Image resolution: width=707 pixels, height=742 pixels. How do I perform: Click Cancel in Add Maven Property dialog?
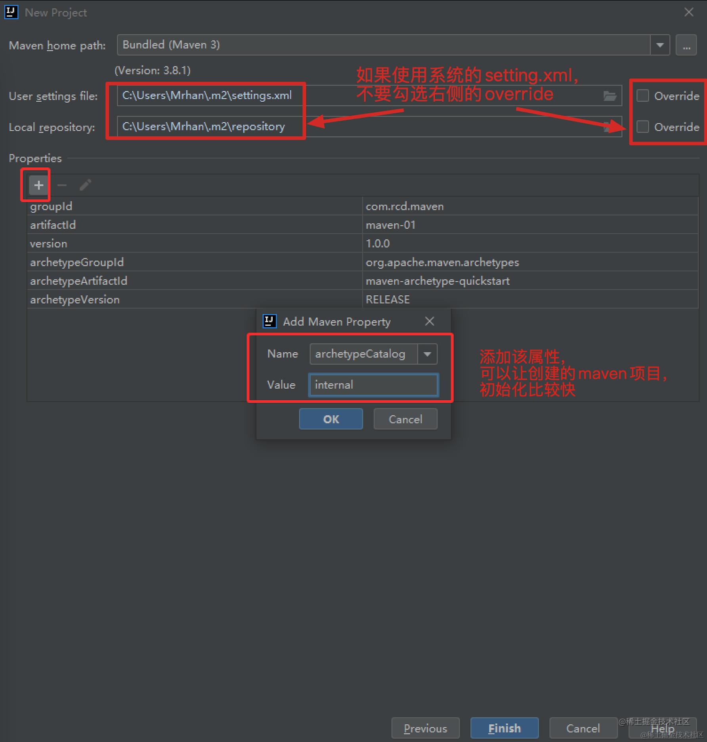(x=405, y=419)
